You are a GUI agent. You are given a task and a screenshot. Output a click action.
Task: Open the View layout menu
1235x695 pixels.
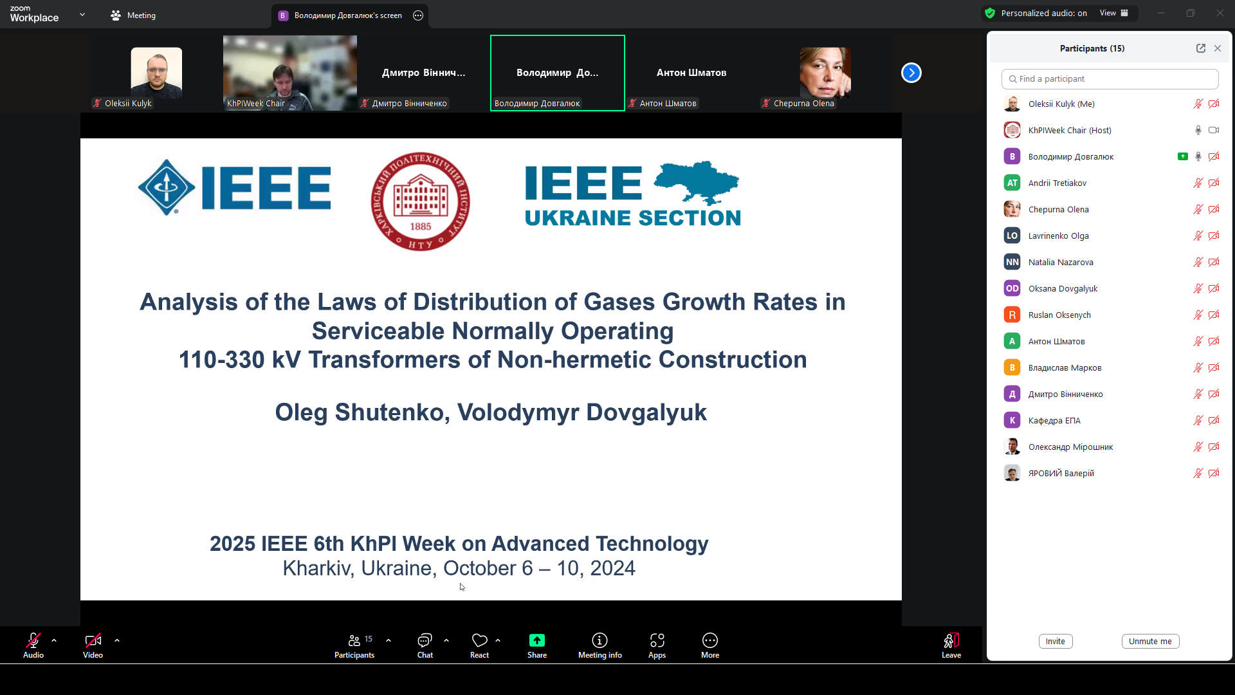pos(1113,13)
